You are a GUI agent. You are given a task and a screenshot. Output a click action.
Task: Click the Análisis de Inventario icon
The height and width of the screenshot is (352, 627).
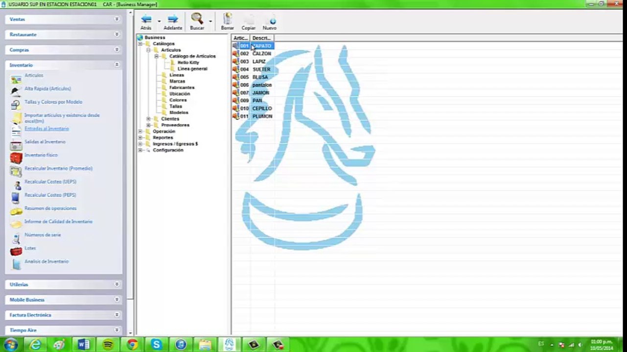click(16, 264)
